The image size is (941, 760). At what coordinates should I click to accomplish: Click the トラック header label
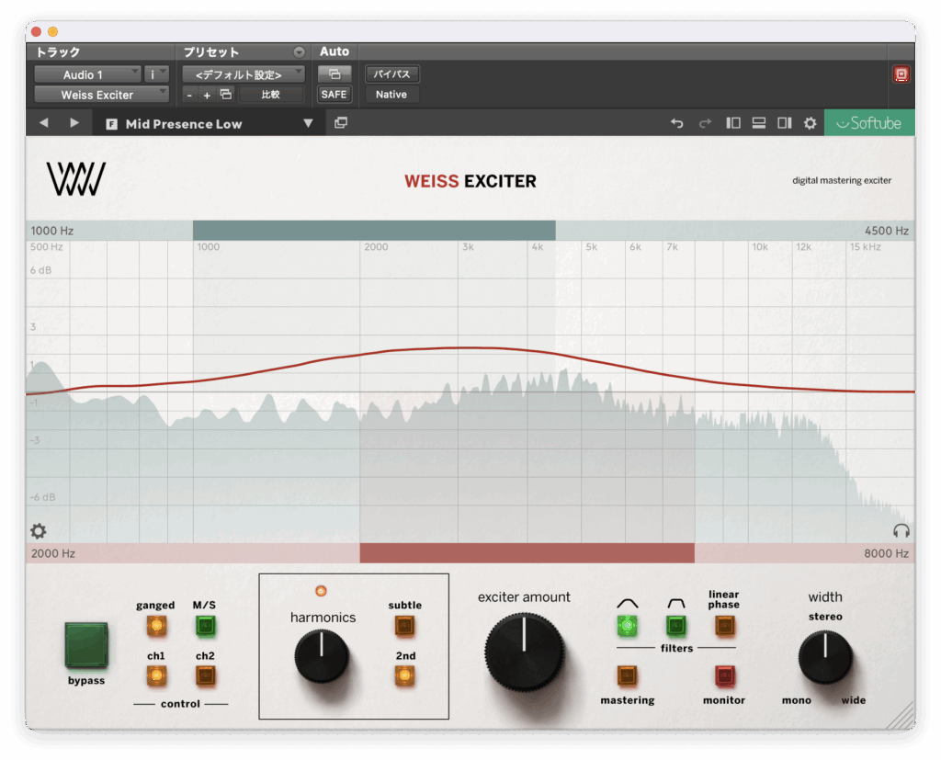pos(58,52)
